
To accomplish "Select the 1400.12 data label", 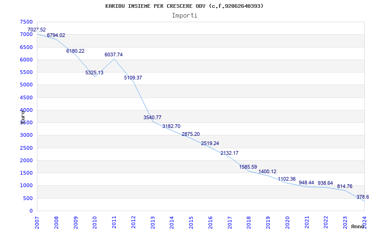I will pos(268,171).
